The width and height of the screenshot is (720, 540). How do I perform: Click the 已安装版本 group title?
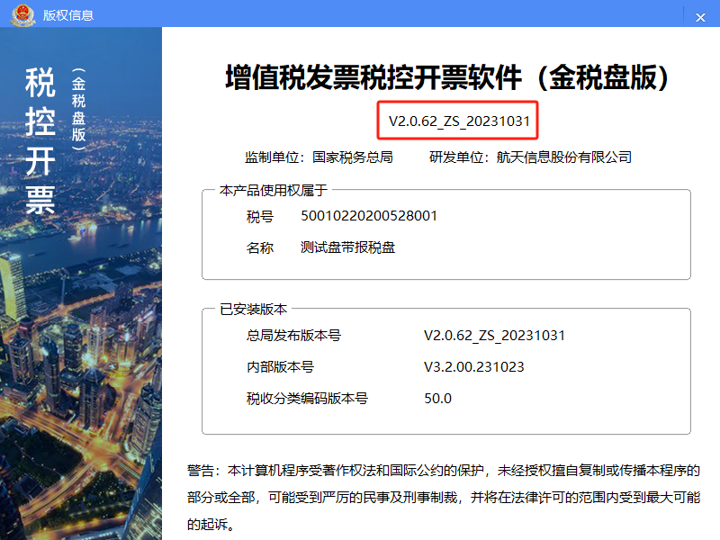[254, 309]
